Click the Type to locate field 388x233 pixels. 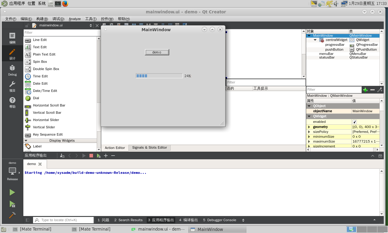pos(63,220)
